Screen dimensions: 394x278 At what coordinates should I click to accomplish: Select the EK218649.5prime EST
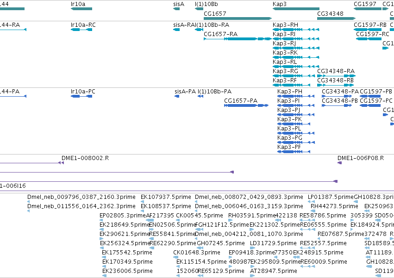pos(101,229)
